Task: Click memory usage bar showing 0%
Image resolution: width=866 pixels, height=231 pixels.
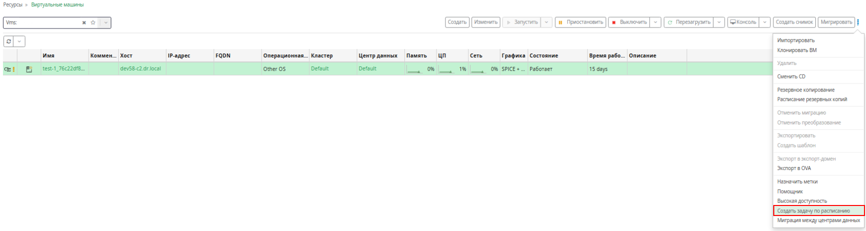Action: 420,69
